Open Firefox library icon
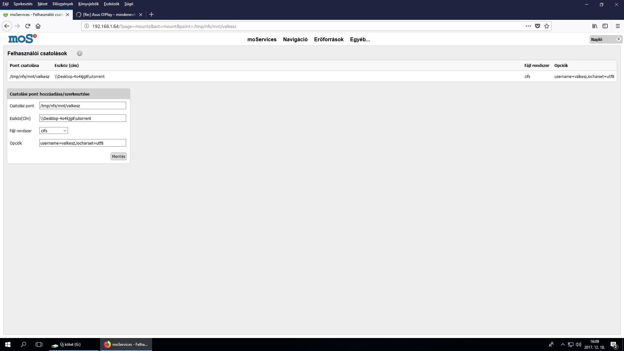 pyautogui.click(x=595, y=26)
